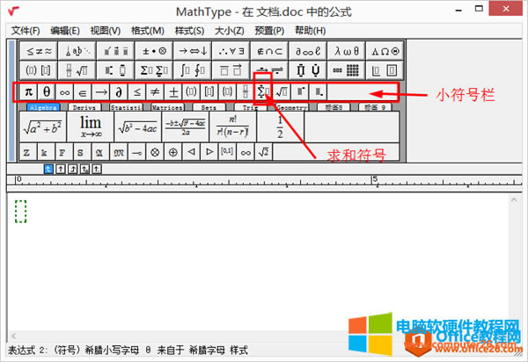Insert the ⊗ circled times symbol
The height and width of the screenshot is (362, 528).
tap(155, 152)
